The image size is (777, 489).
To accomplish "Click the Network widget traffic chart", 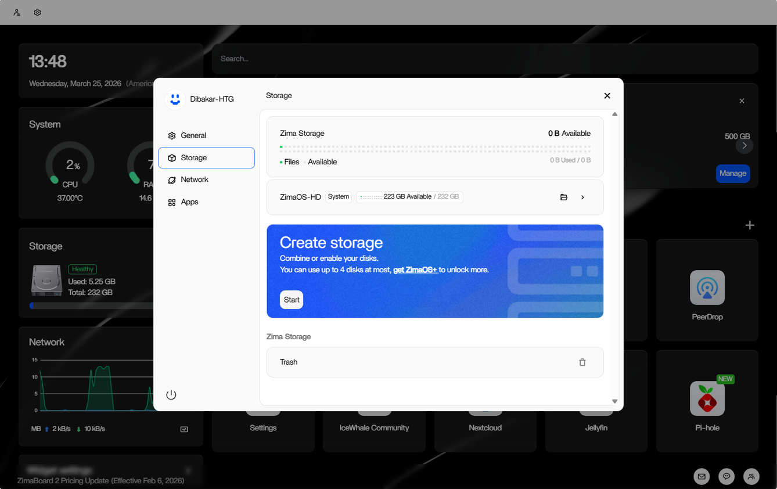I will pos(92,385).
